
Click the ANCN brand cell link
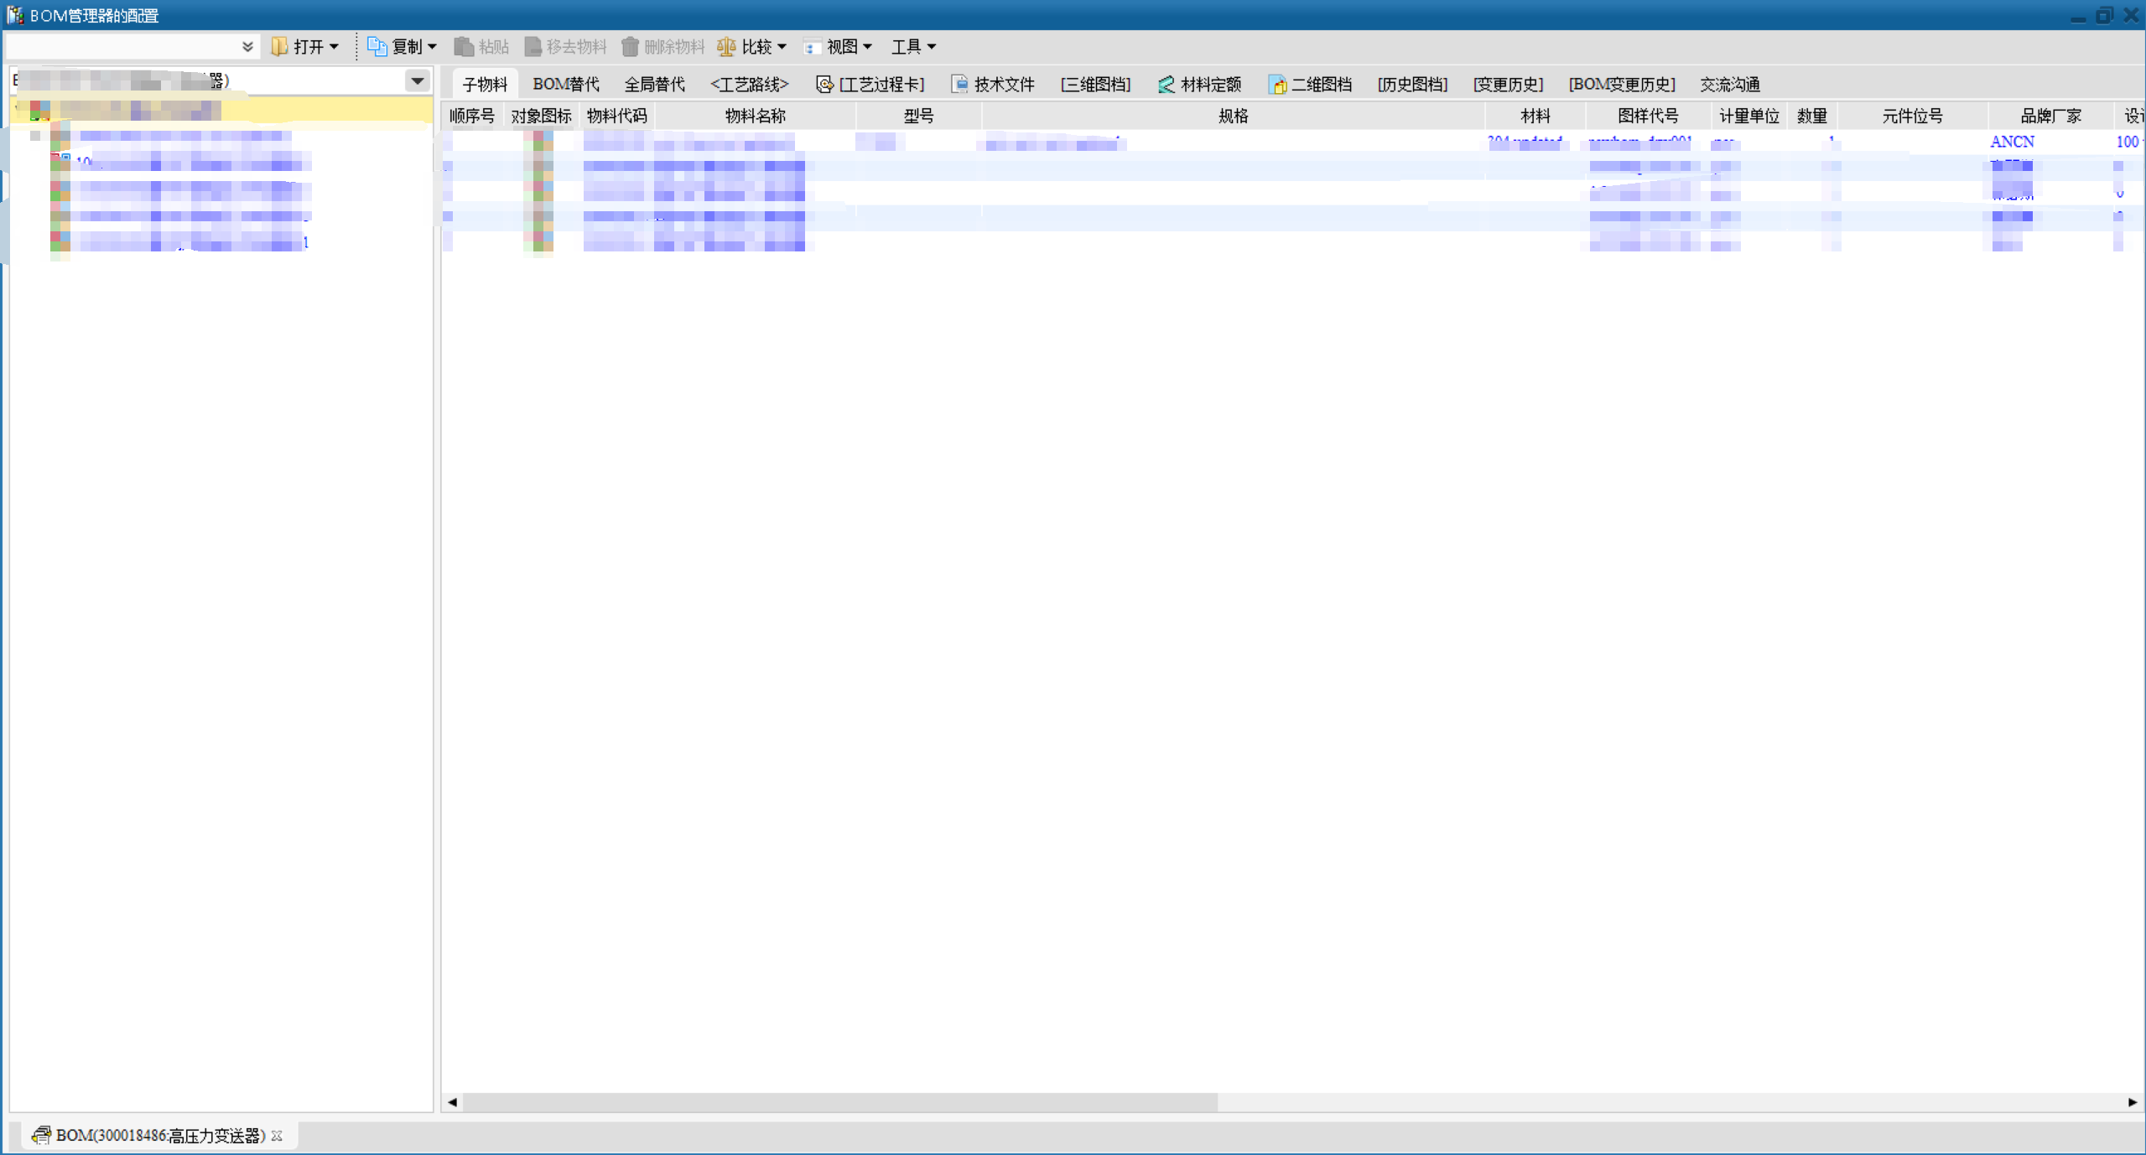[x=2012, y=142]
